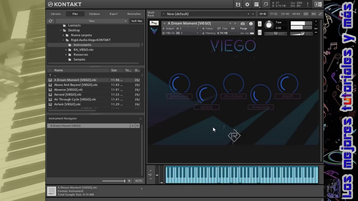This screenshot has width=358, height=201.
Task: Remove instrument with header X icon
Action: pyautogui.click(x=316, y=21)
